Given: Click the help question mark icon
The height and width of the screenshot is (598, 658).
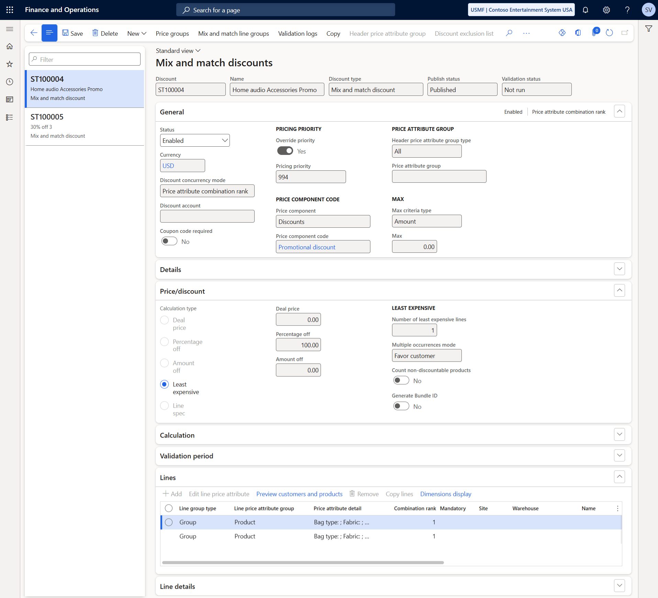Looking at the screenshot, I should coord(627,10).
